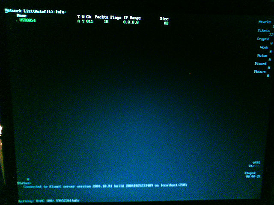Click the Pckets counter label
Viewport: 274px width, 205px height.
click(x=264, y=30)
